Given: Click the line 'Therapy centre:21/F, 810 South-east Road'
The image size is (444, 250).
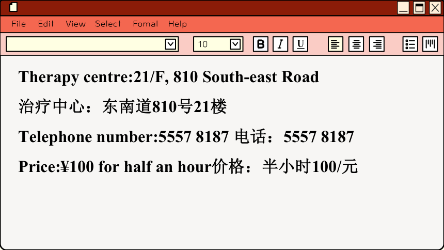Looking at the screenshot, I should [169, 77].
